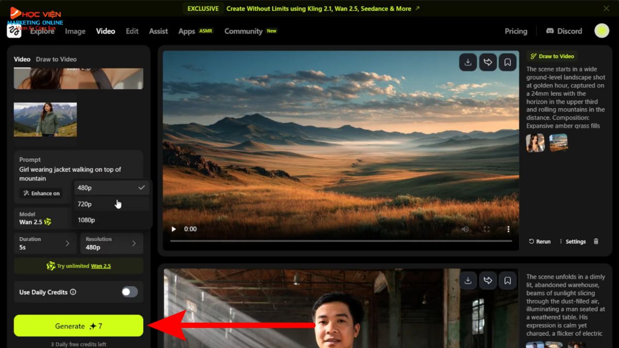Select the mountain girl reference thumbnail
619x348 pixels.
point(45,119)
